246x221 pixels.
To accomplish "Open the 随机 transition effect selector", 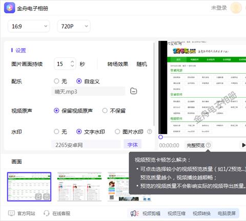I will (x=142, y=64).
